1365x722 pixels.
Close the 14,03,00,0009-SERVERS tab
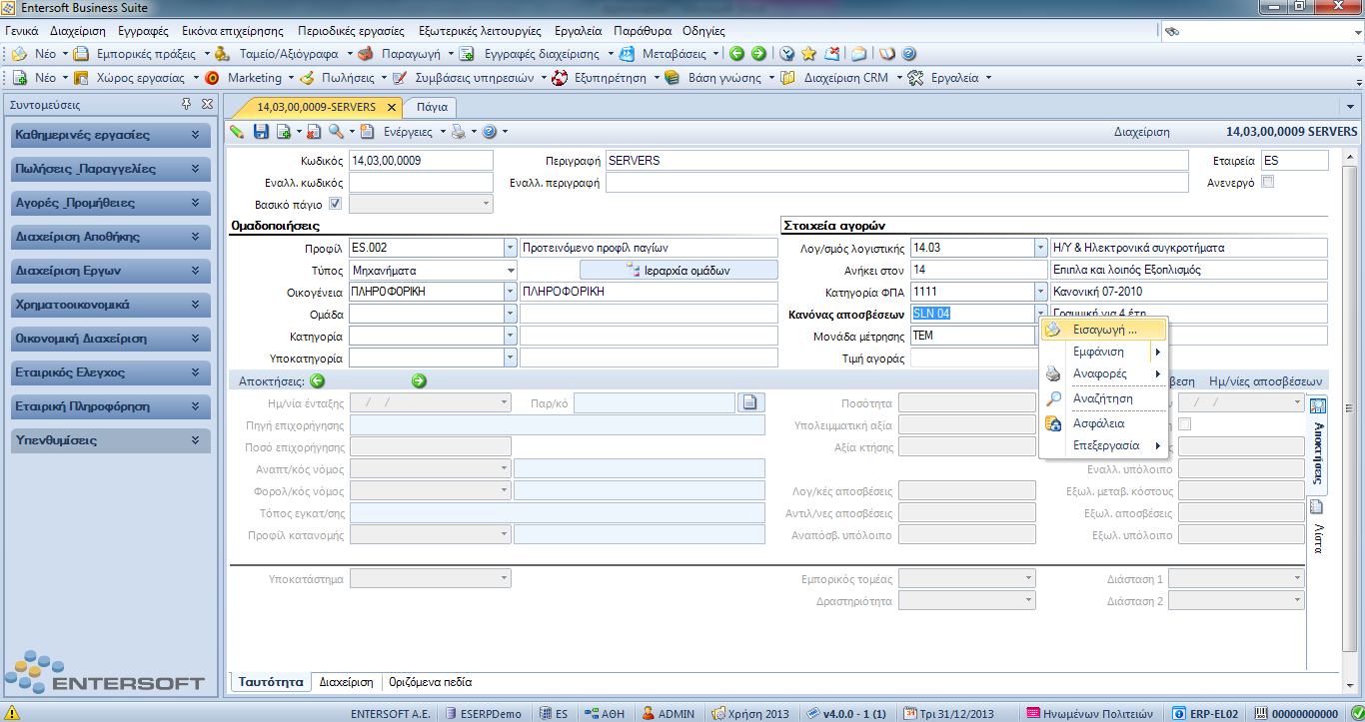coord(391,107)
